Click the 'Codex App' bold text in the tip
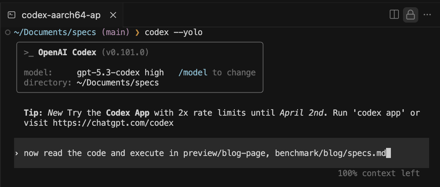 (128, 113)
